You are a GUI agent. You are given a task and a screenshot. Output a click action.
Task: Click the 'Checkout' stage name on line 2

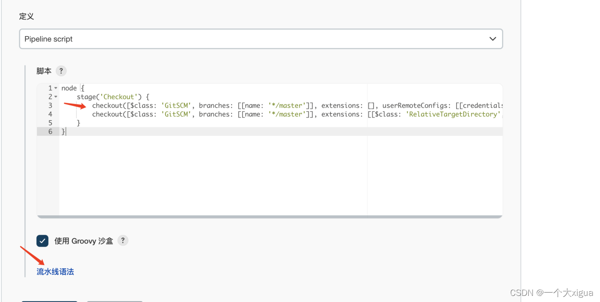tap(119, 96)
